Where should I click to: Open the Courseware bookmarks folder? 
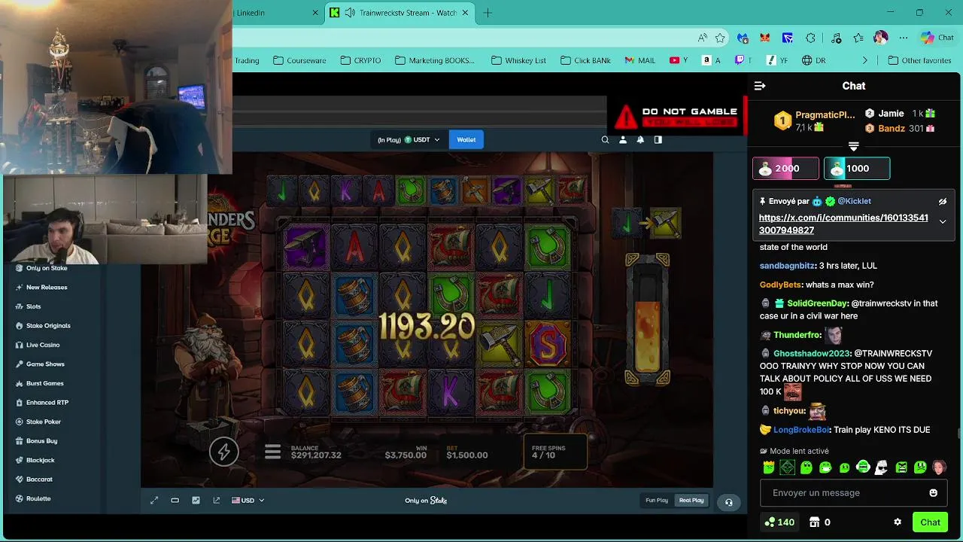[x=299, y=60]
